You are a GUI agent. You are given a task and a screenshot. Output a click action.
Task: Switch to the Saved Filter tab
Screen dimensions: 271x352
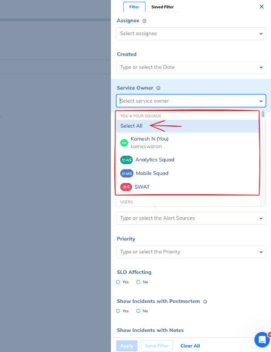click(163, 7)
